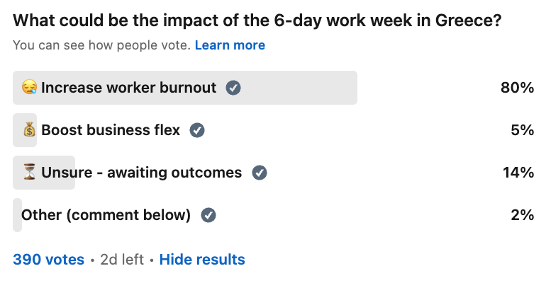Click checkmark badge next to Other (comment below)

coord(208,215)
